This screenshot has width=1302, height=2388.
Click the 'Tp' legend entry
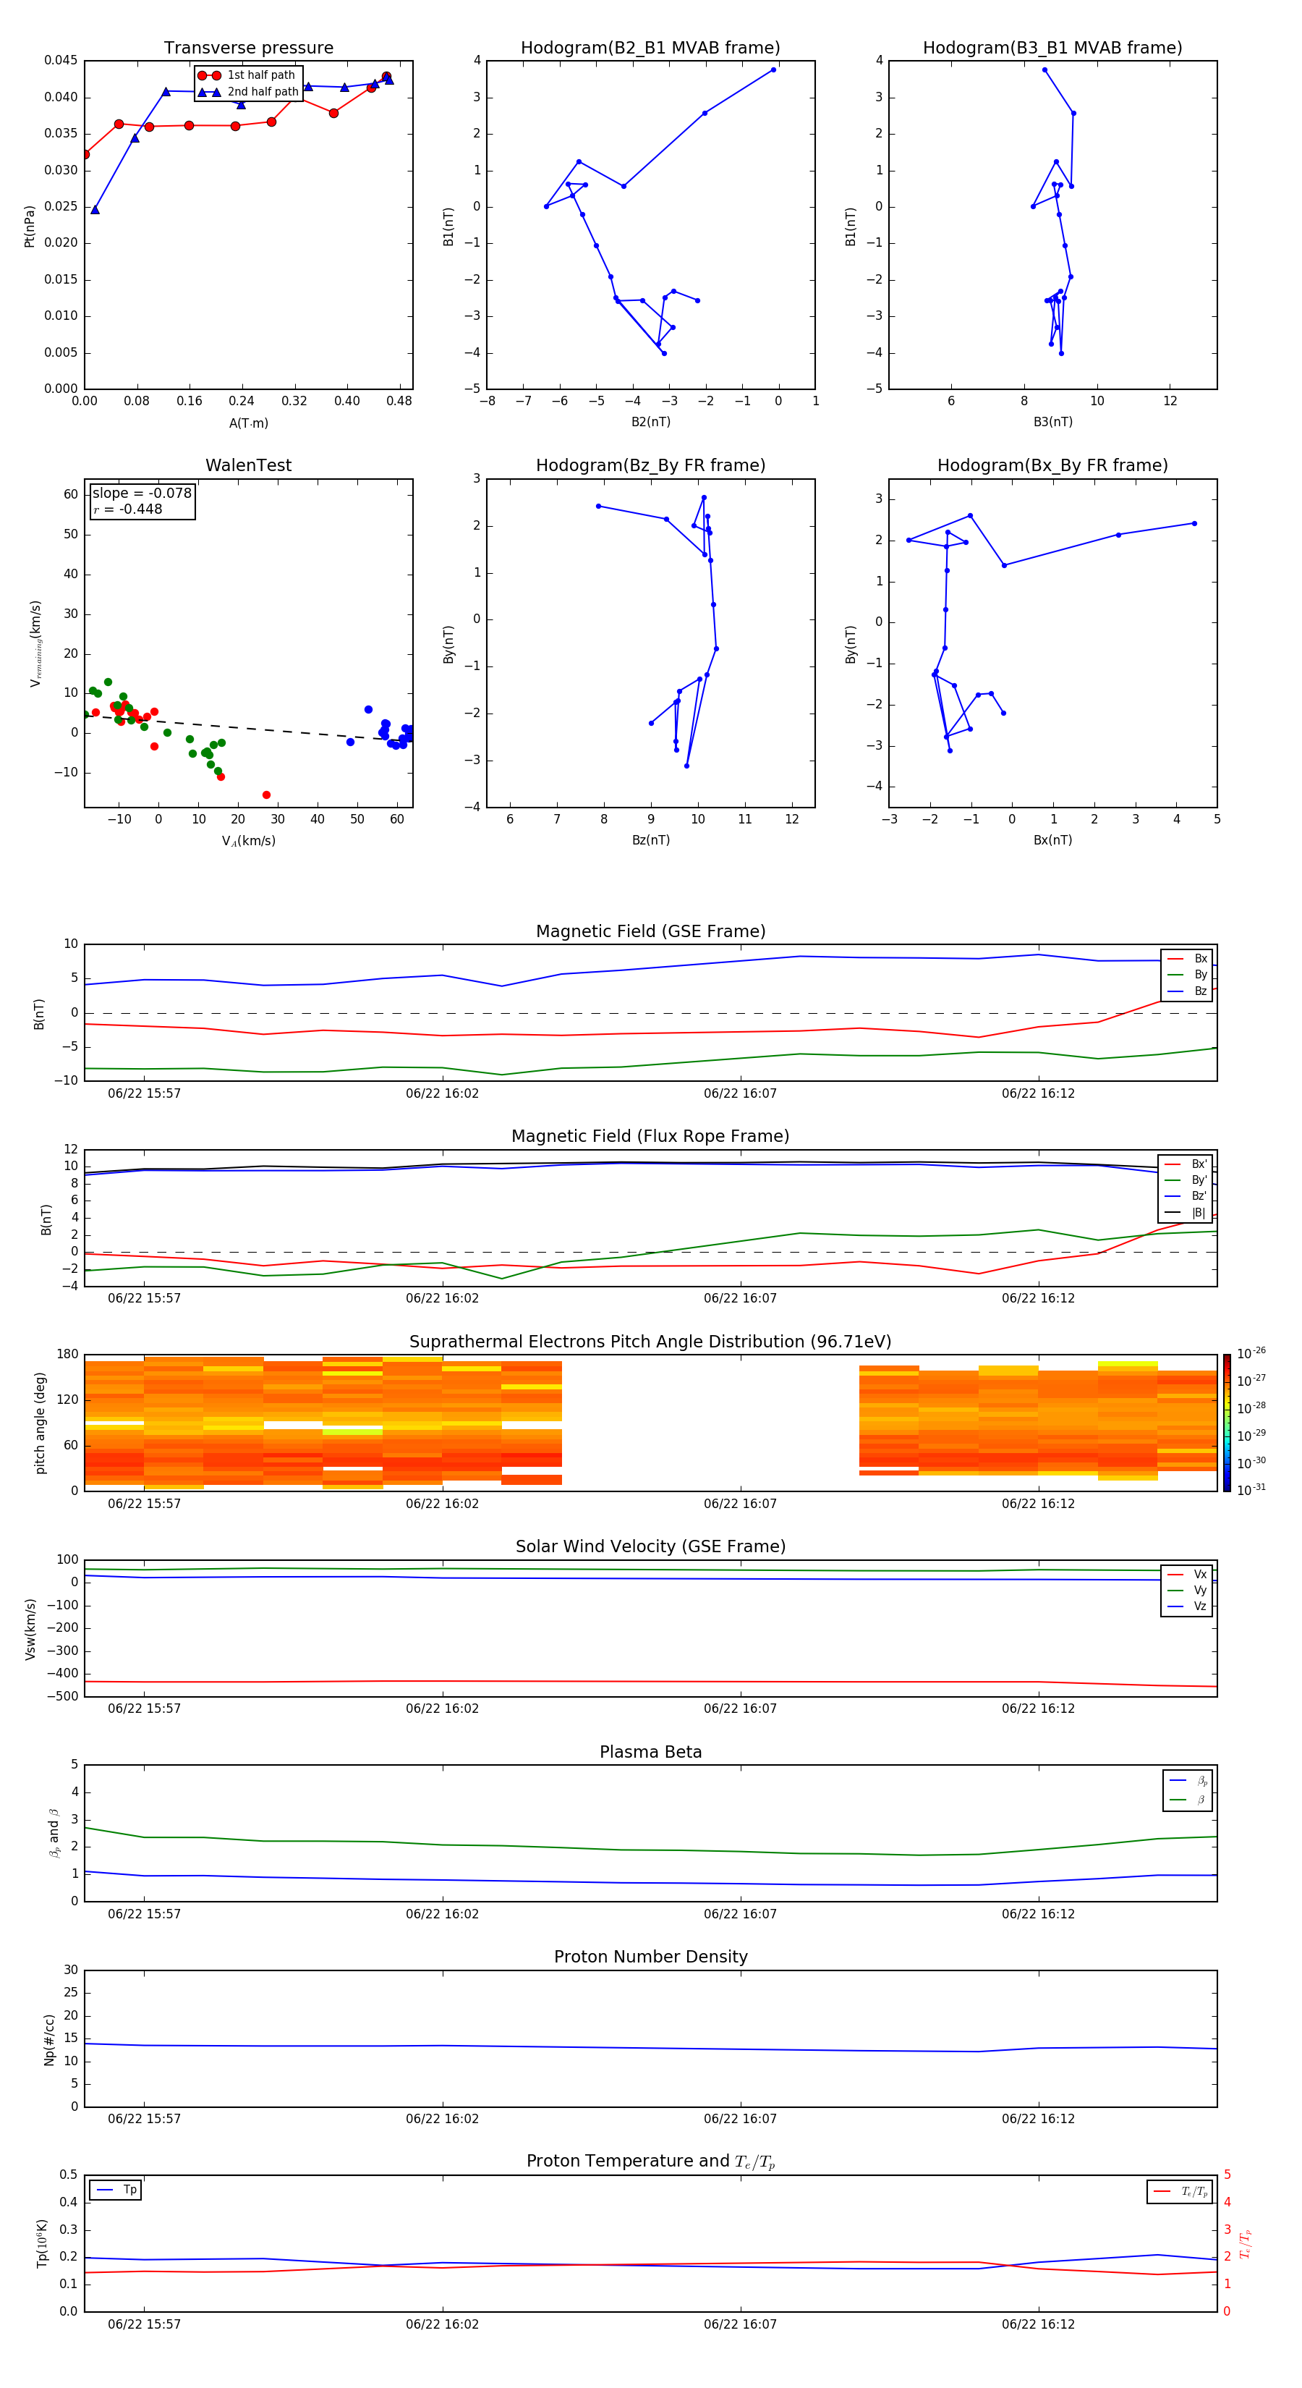[x=116, y=2190]
